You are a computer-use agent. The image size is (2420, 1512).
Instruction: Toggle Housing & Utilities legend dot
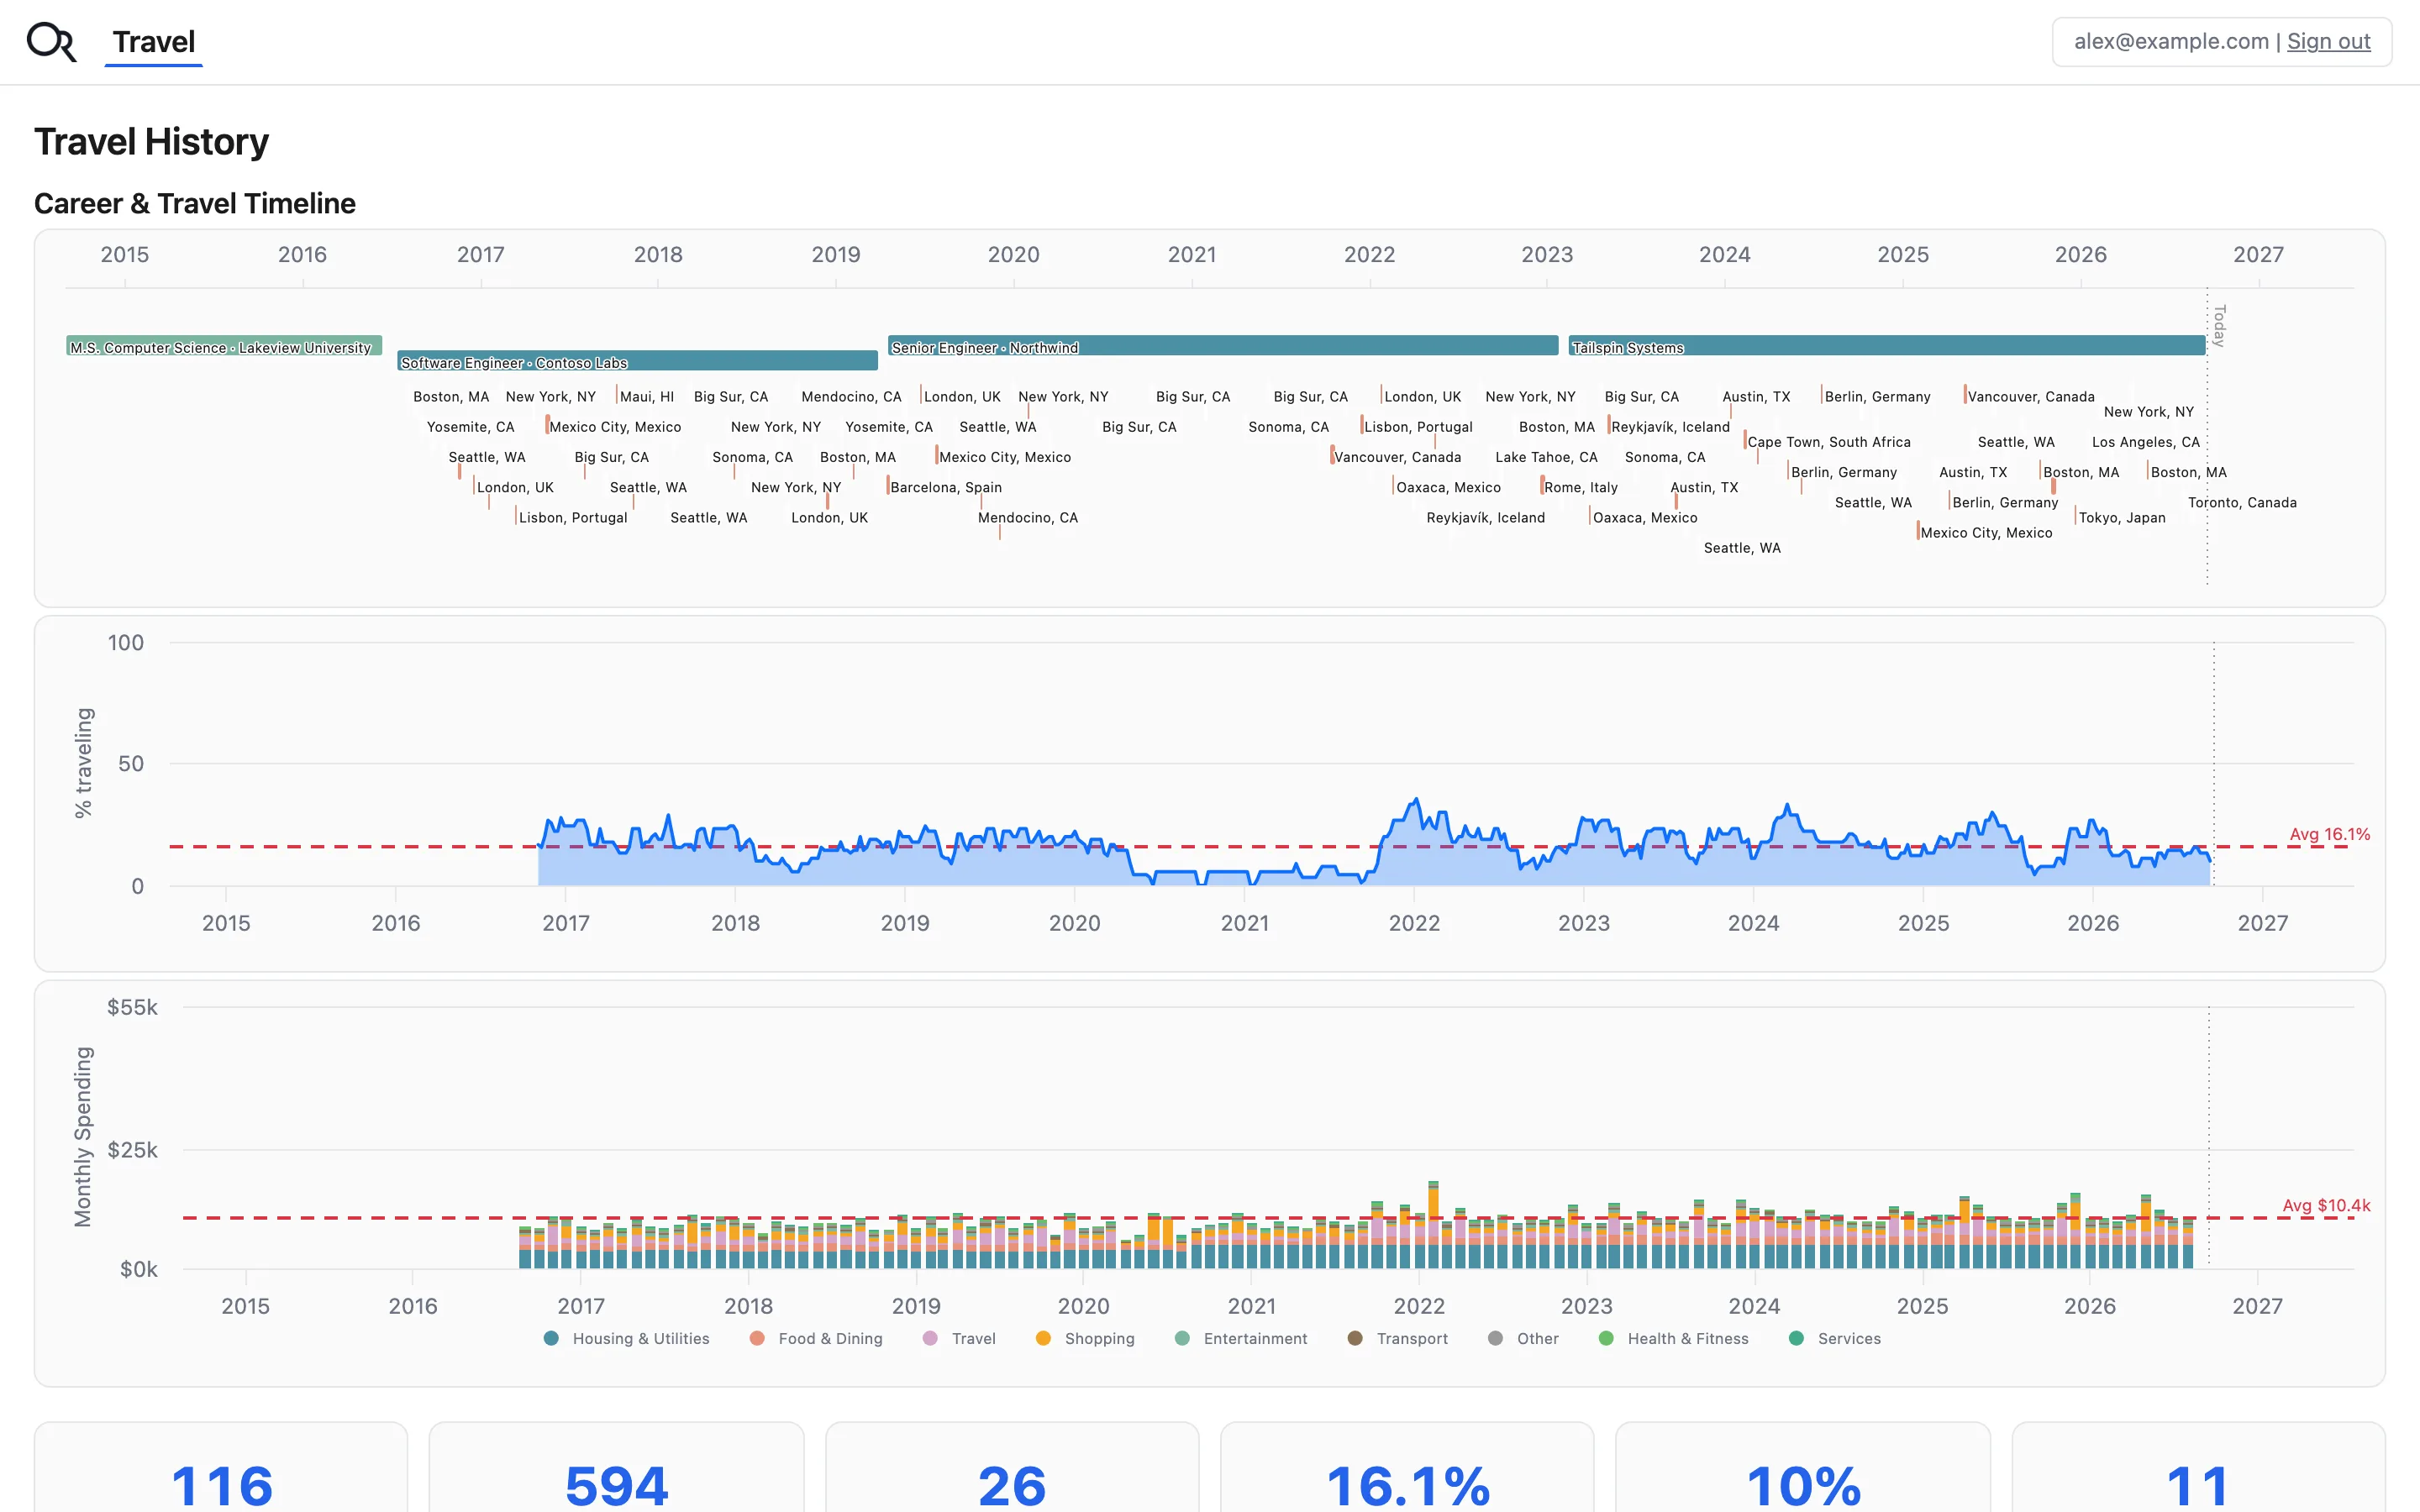(551, 1338)
